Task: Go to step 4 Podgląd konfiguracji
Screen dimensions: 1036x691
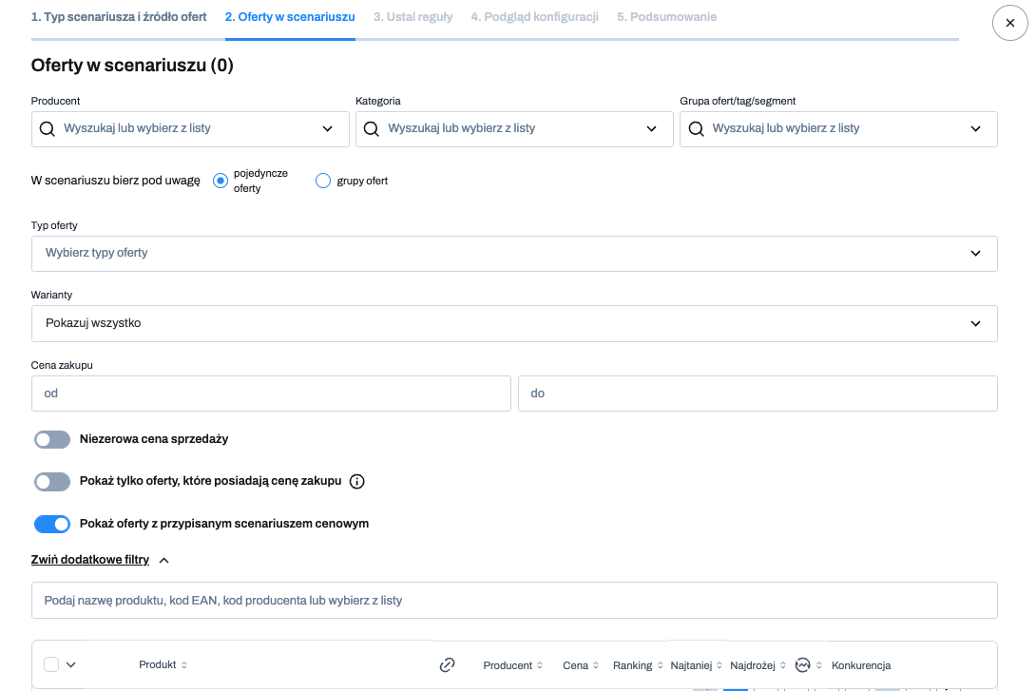Action: pyautogui.click(x=534, y=17)
